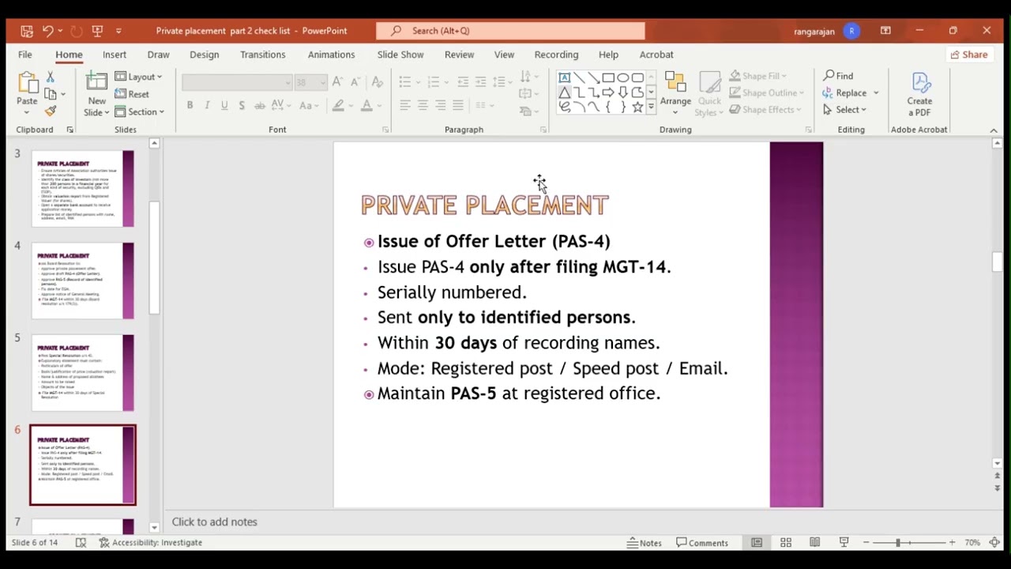Select slide 5 thumbnail
1011x569 pixels.
83,373
